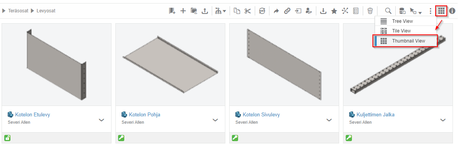Image resolution: width=458 pixels, height=150 pixels.
Task: Click the Kuljettimen Jalka thumbnail image
Action: 398,65
